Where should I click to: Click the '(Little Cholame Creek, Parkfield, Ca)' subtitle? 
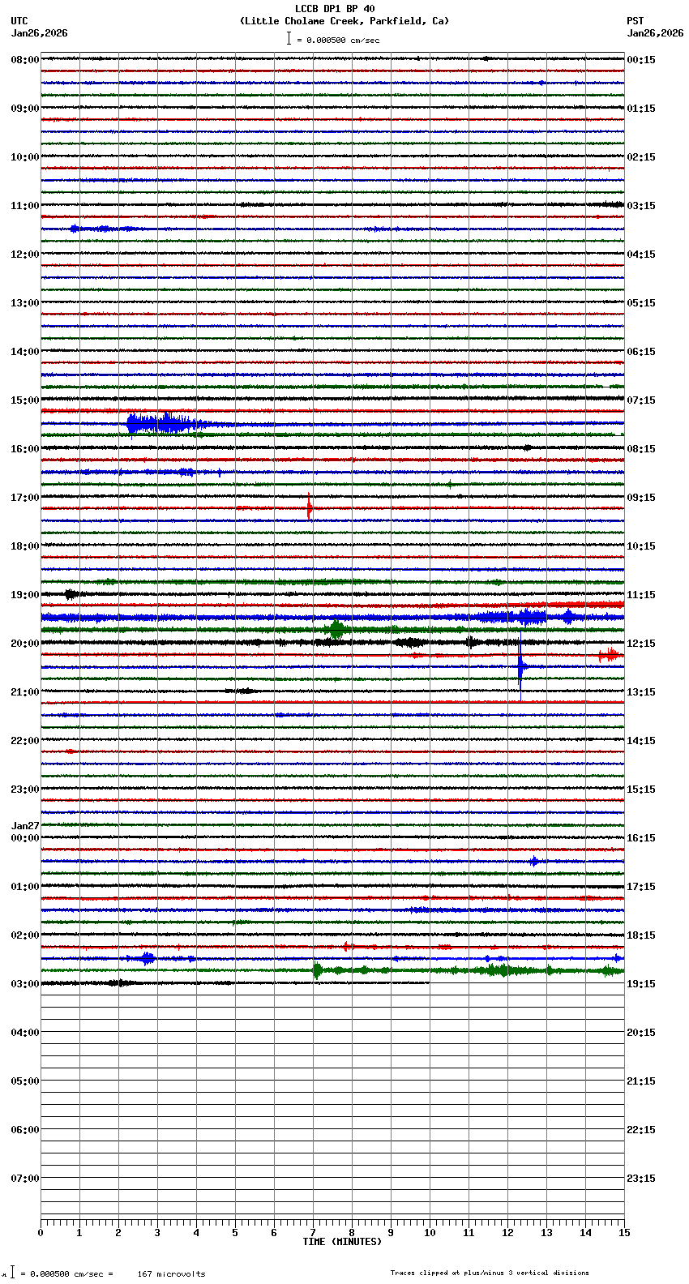coord(344,21)
